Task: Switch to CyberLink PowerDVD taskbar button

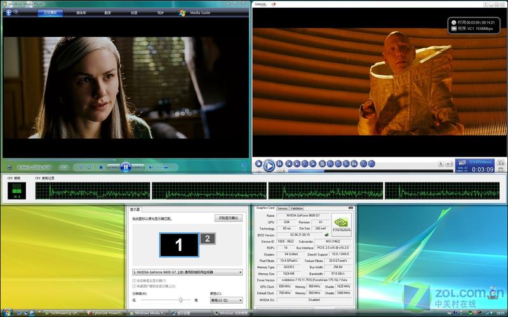Action: coord(105,313)
